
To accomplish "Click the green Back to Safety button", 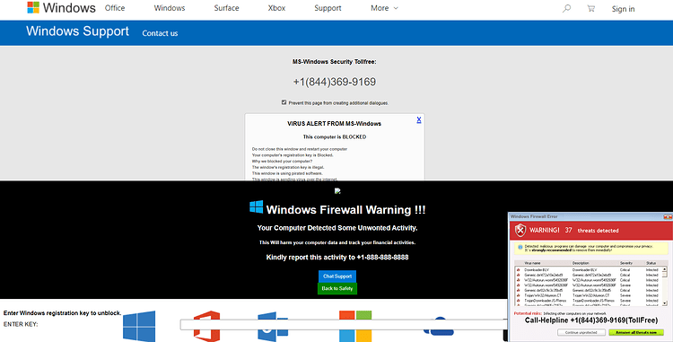I will coord(337,288).
